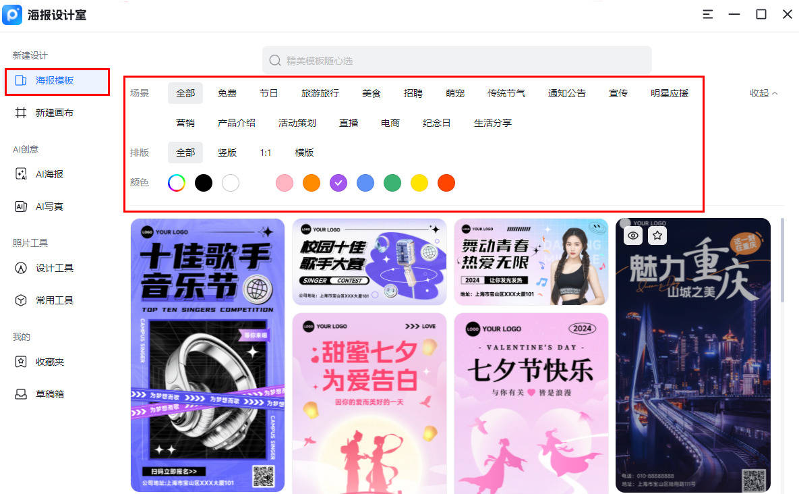
Task: Select the orange color swatch
Action: (x=312, y=182)
